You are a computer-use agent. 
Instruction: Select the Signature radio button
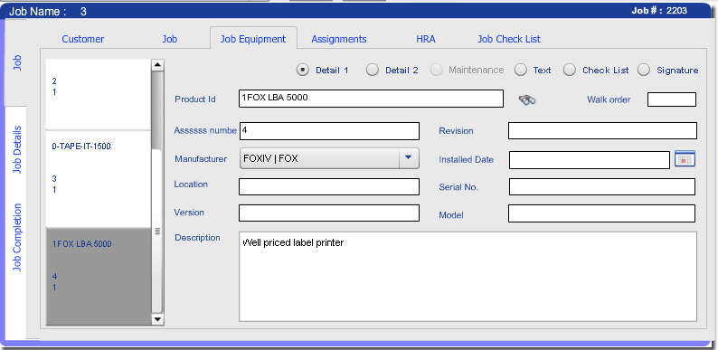(x=644, y=71)
